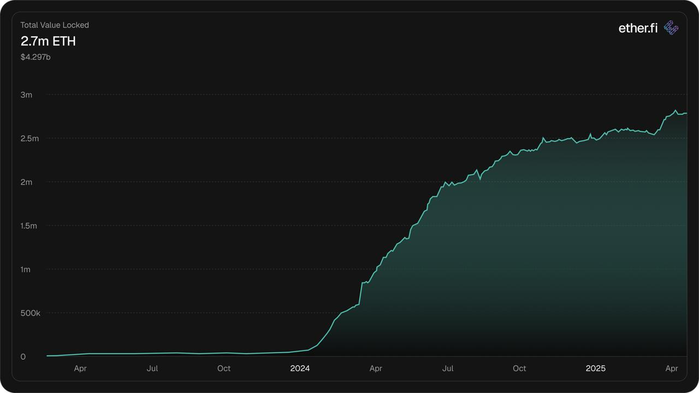Click the Oct label just before 2025
The width and height of the screenshot is (699, 393).
pyautogui.click(x=519, y=368)
